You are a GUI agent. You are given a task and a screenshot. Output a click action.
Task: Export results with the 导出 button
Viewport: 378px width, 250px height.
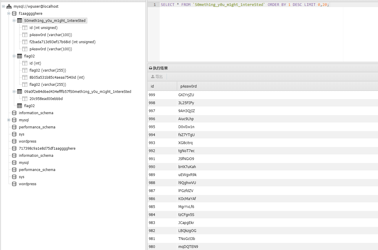pyautogui.click(x=157, y=77)
